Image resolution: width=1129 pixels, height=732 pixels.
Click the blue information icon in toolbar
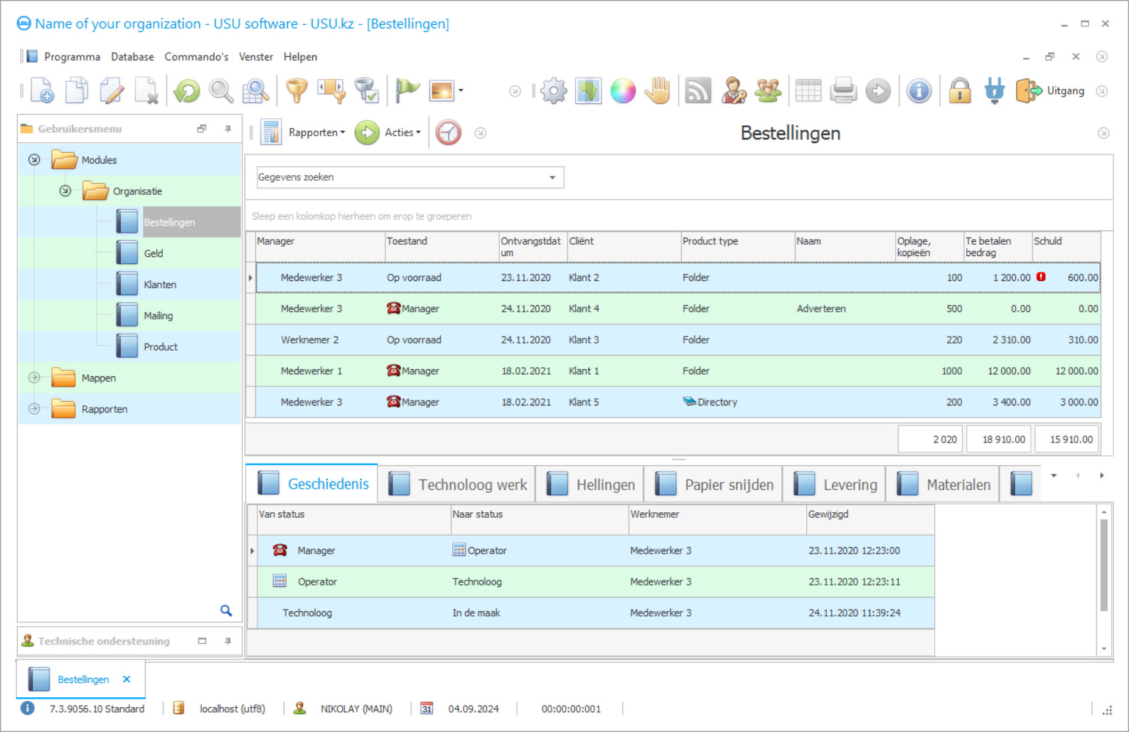(919, 91)
